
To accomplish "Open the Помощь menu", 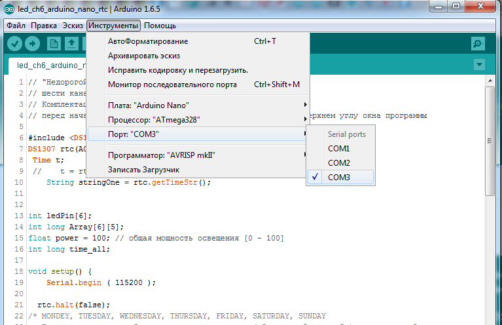I will (x=160, y=26).
